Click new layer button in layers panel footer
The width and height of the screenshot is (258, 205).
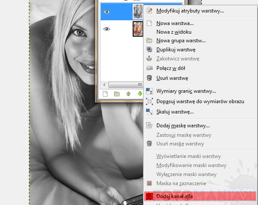[105, 94]
